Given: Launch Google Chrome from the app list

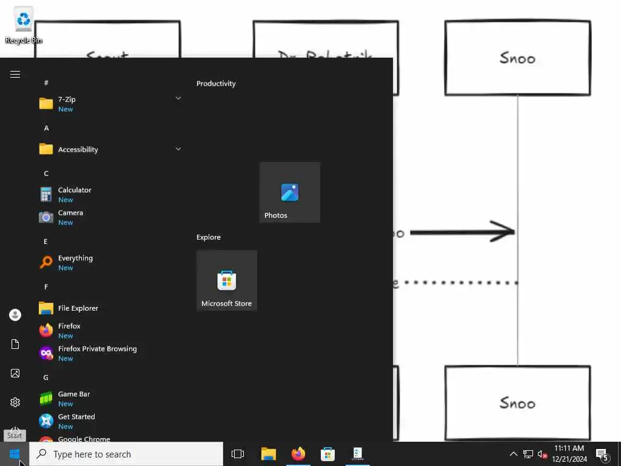Looking at the screenshot, I should (x=109, y=438).
